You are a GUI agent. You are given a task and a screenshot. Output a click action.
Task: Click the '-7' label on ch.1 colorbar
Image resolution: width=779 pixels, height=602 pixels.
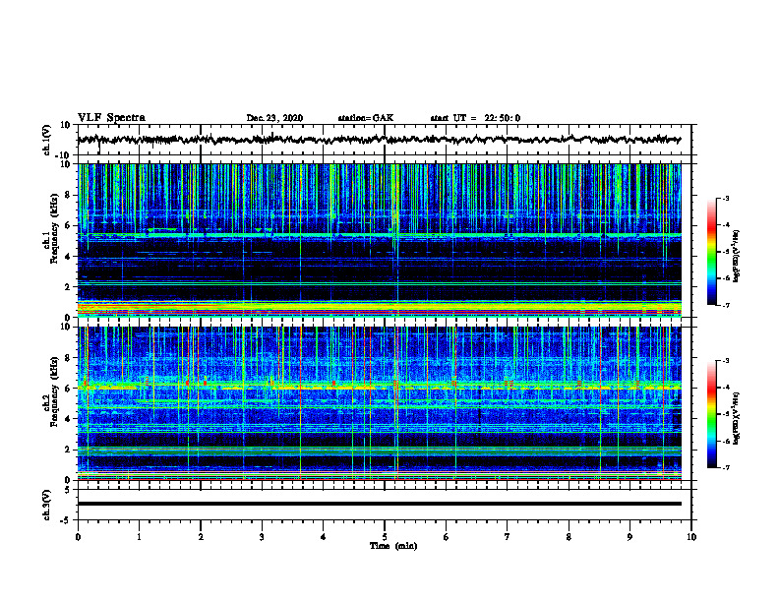tap(725, 306)
